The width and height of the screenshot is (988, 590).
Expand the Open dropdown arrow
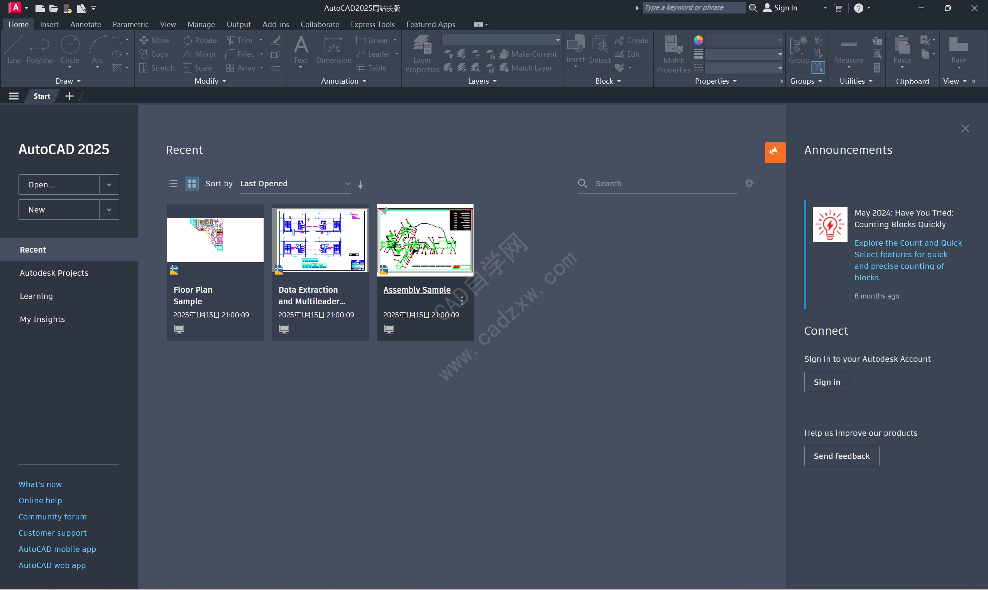tap(108, 184)
